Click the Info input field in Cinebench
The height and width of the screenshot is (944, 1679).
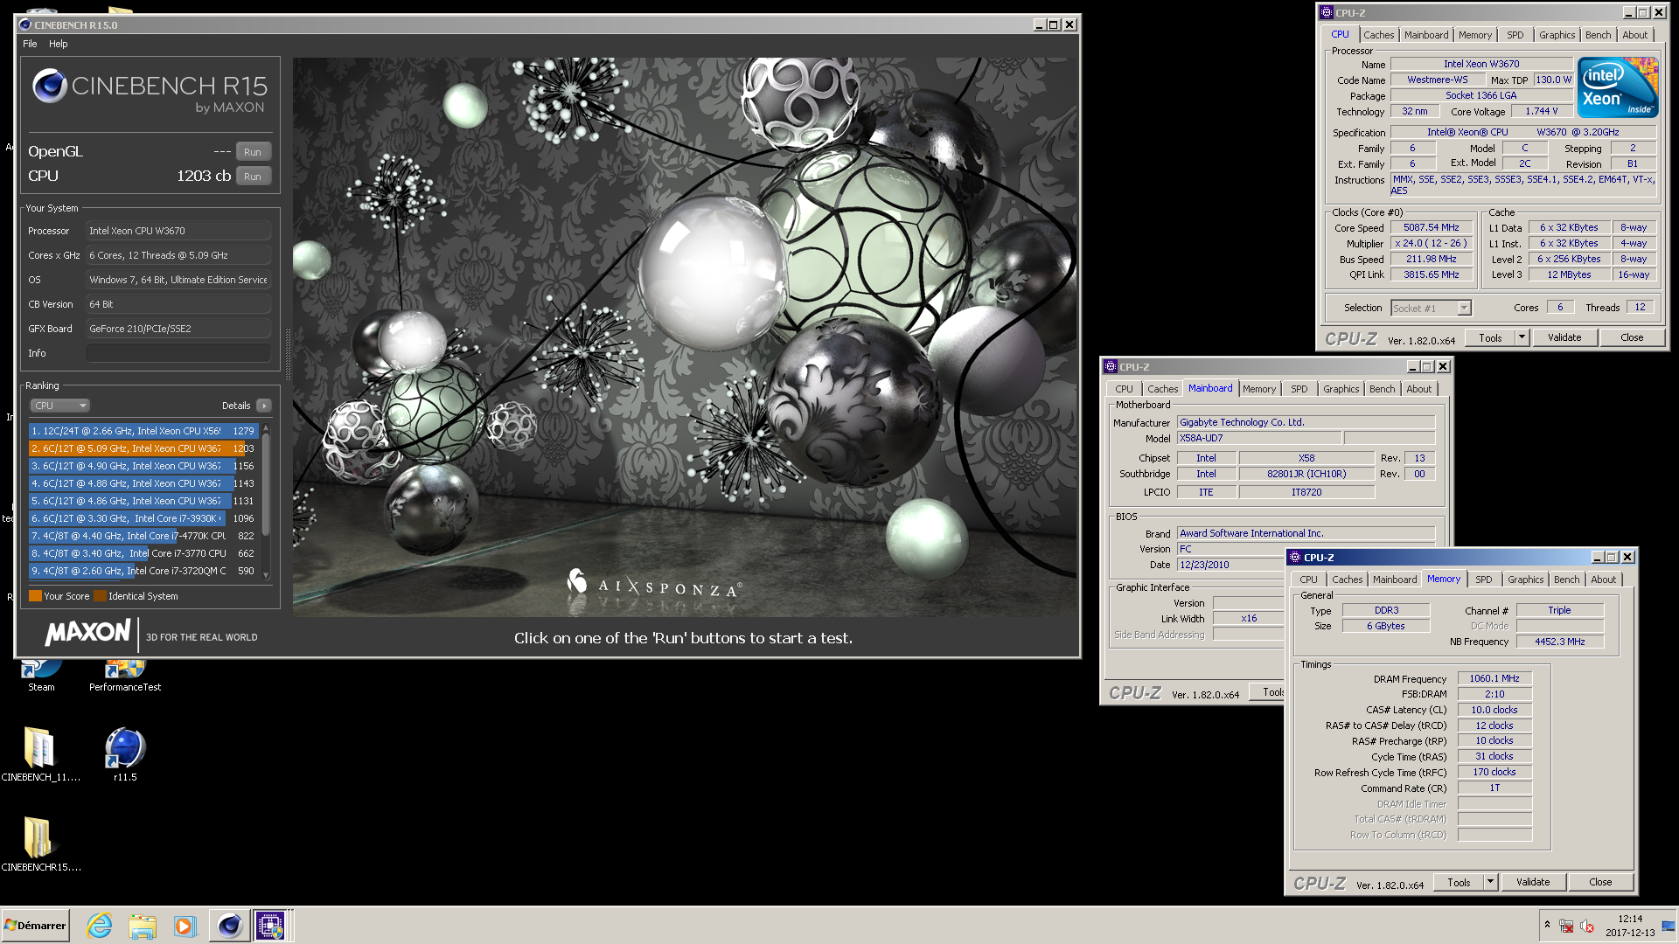178,353
